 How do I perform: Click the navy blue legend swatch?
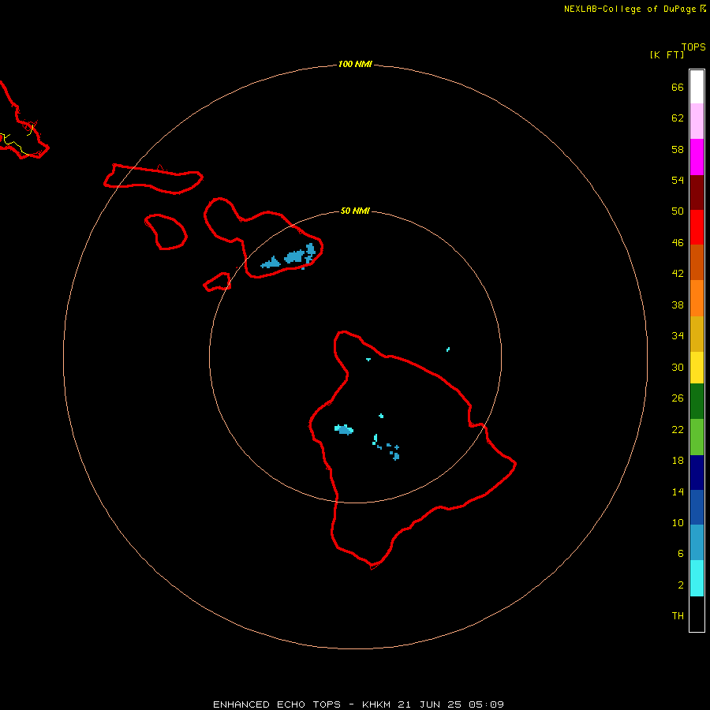697,473
